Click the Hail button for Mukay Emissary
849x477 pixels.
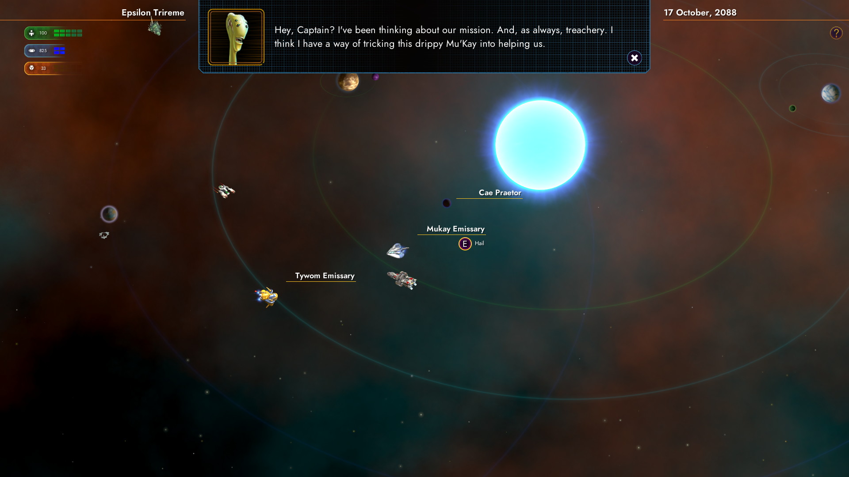tap(465, 243)
